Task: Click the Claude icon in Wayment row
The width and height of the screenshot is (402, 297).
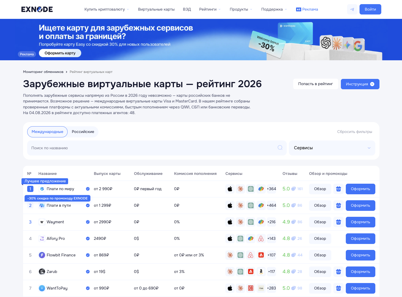Action: (x=240, y=222)
